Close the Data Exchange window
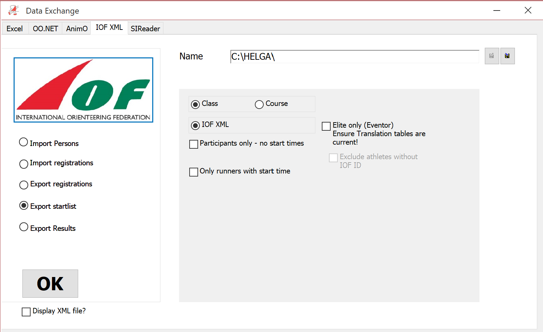543x332 pixels. click(x=528, y=11)
